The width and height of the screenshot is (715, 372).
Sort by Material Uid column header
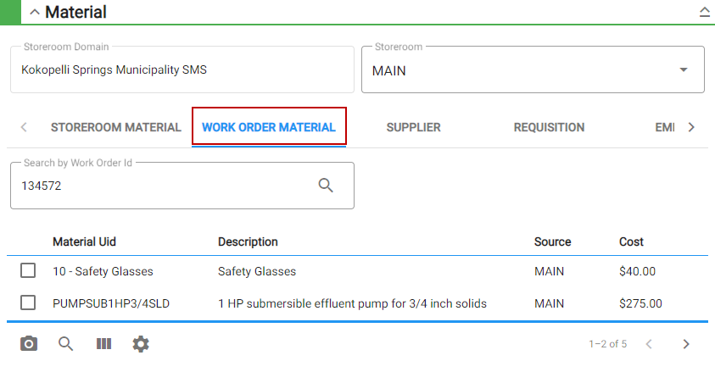(84, 242)
